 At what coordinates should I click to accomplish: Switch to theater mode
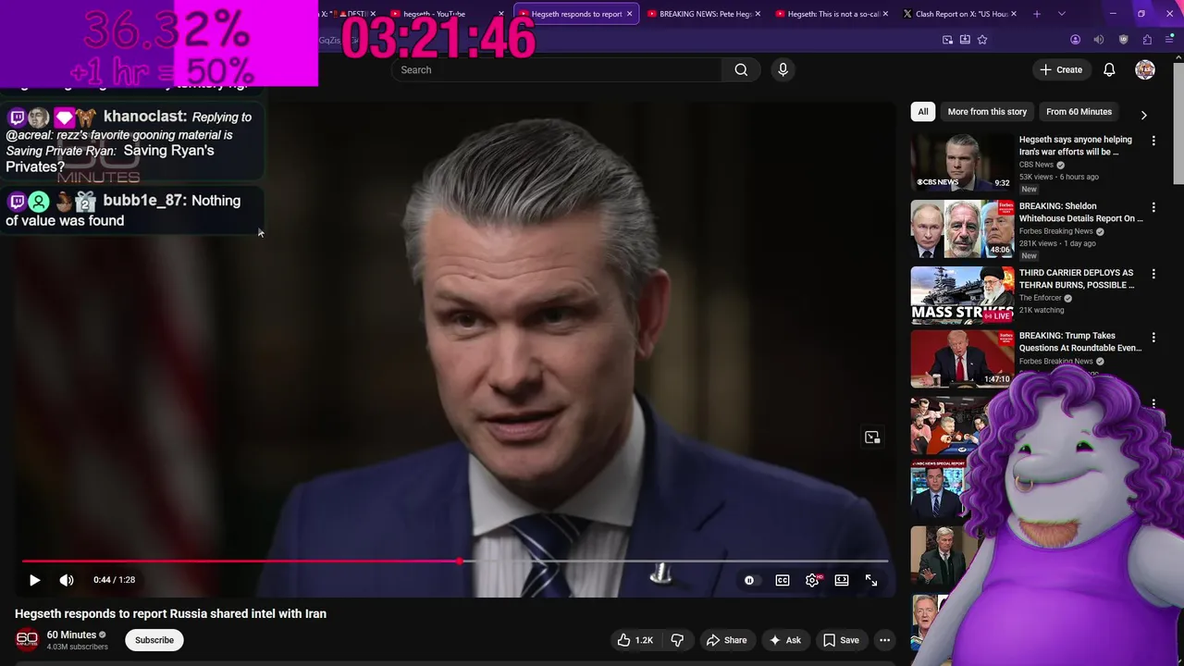(842, 580)
